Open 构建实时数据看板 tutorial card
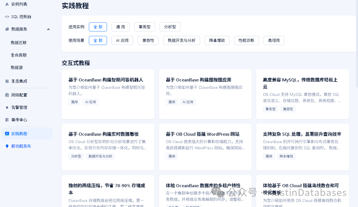358x207 pixels. pos(108,147)
